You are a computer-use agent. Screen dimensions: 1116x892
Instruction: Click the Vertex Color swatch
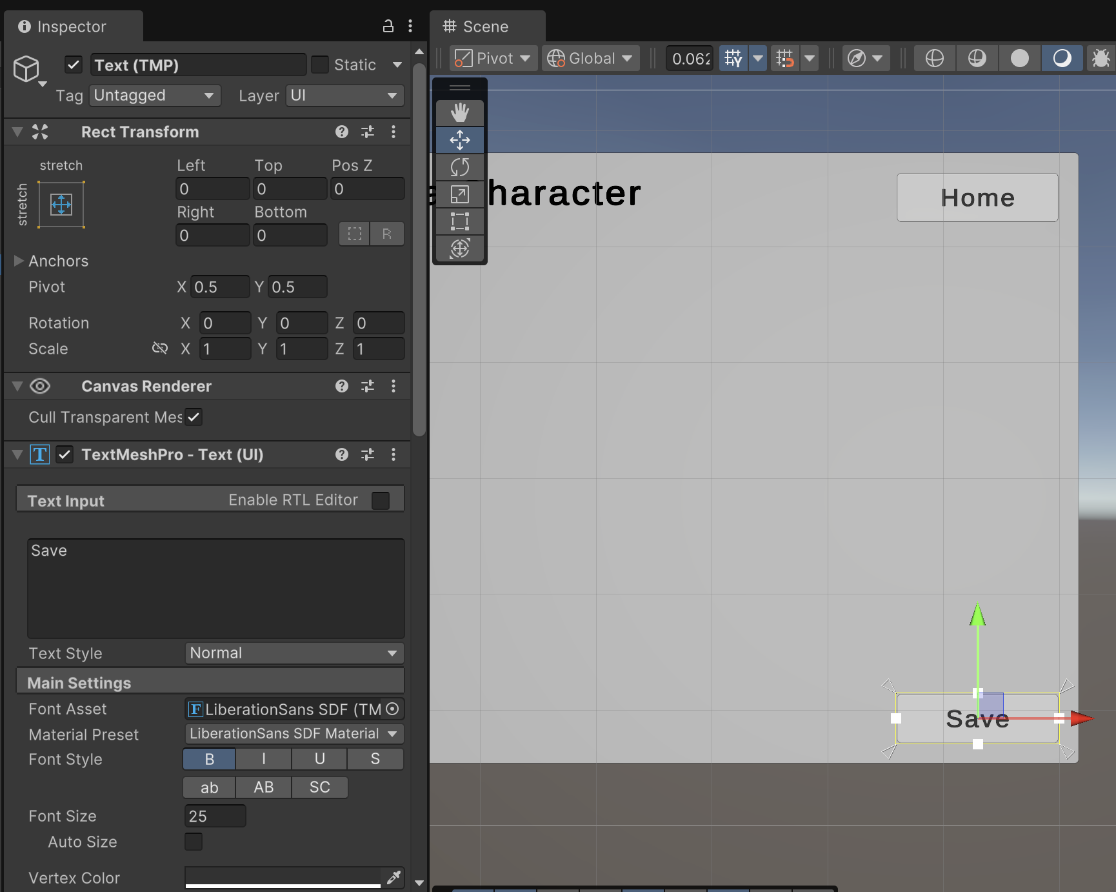click(283, 877)
